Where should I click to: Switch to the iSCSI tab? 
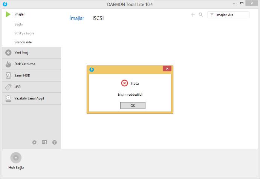point(98,18)
